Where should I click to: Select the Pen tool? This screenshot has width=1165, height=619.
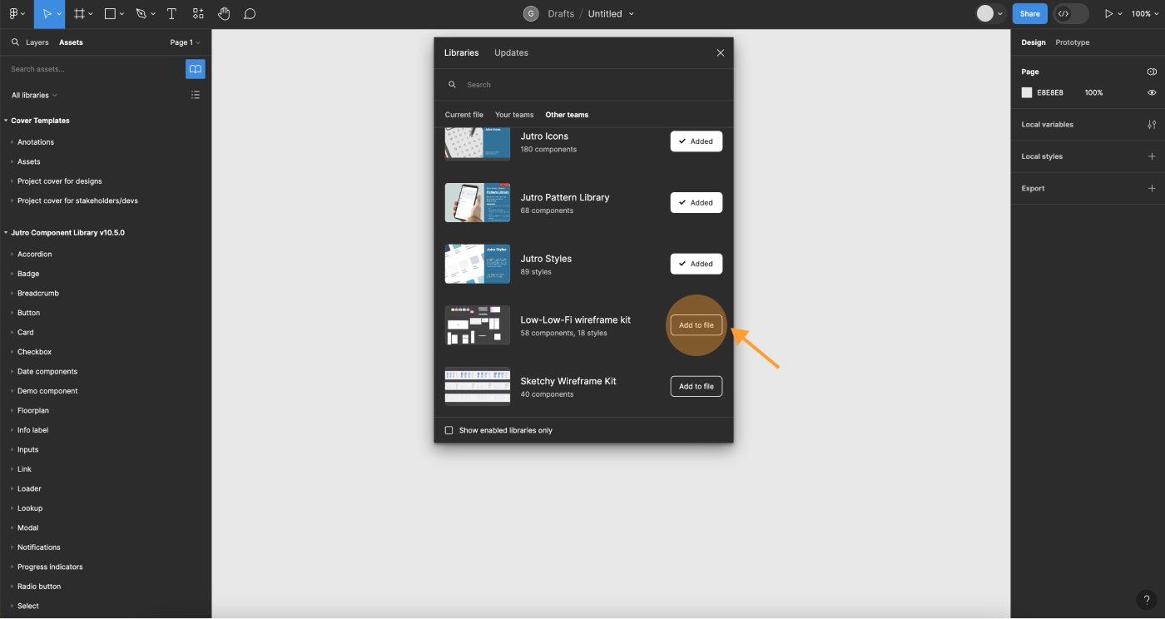tap(141, 14)
